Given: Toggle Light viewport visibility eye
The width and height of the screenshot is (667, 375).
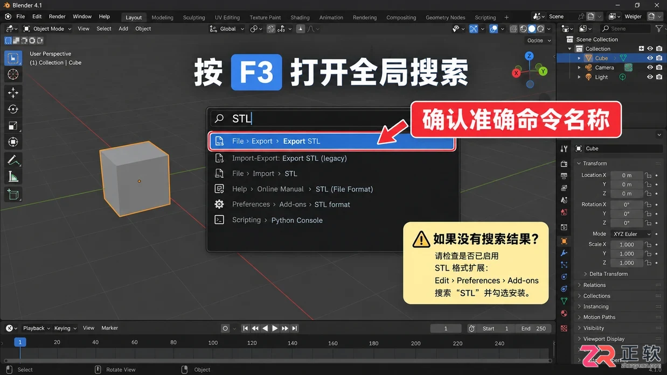Looking at the screenshot, I should [650, 77].
